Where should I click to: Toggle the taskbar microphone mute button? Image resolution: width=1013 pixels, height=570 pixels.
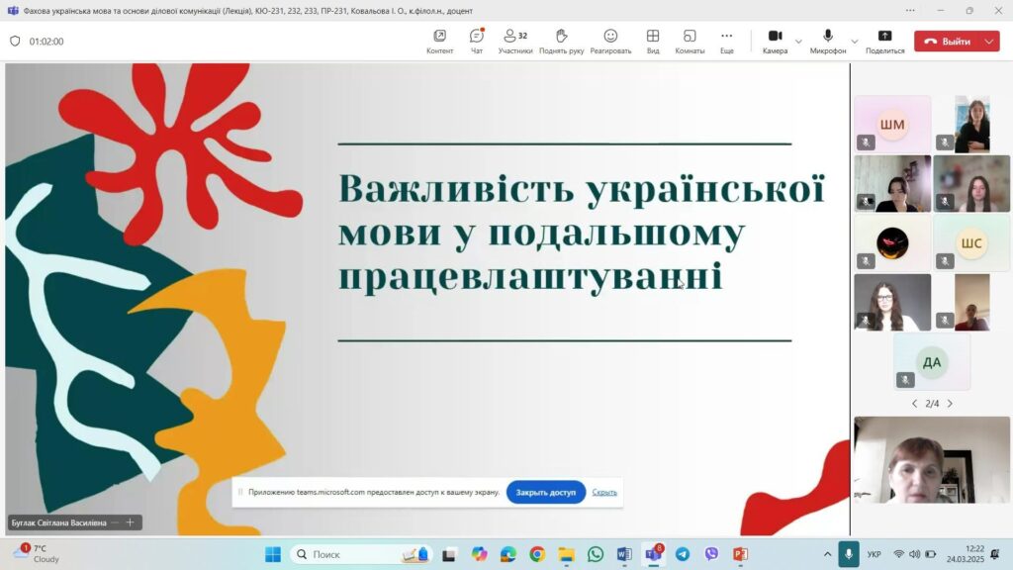tap(848, 554)
